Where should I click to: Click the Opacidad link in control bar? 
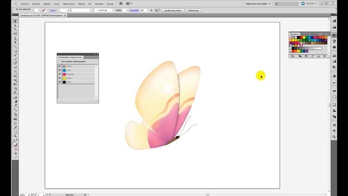(x=134, y=10)
